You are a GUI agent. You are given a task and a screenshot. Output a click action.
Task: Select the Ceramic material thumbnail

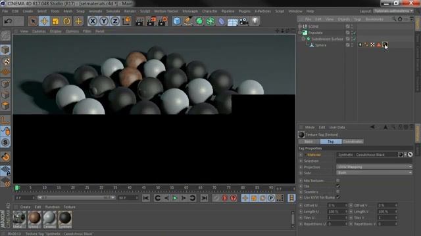point(50,220)
